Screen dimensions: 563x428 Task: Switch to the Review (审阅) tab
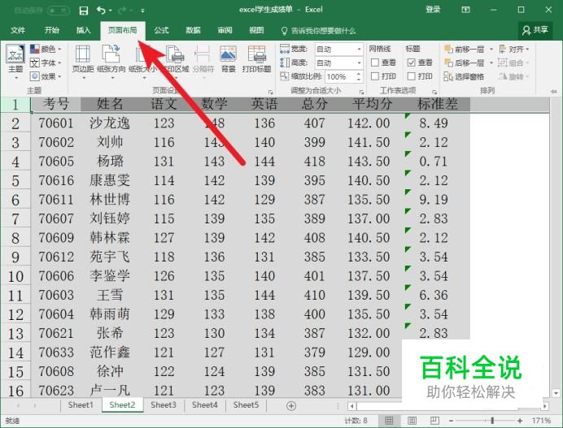225,31
